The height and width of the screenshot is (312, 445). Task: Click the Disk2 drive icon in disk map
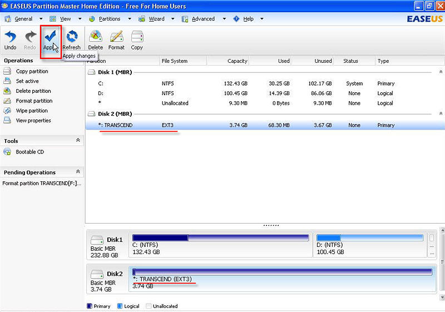tap(97, 274)
